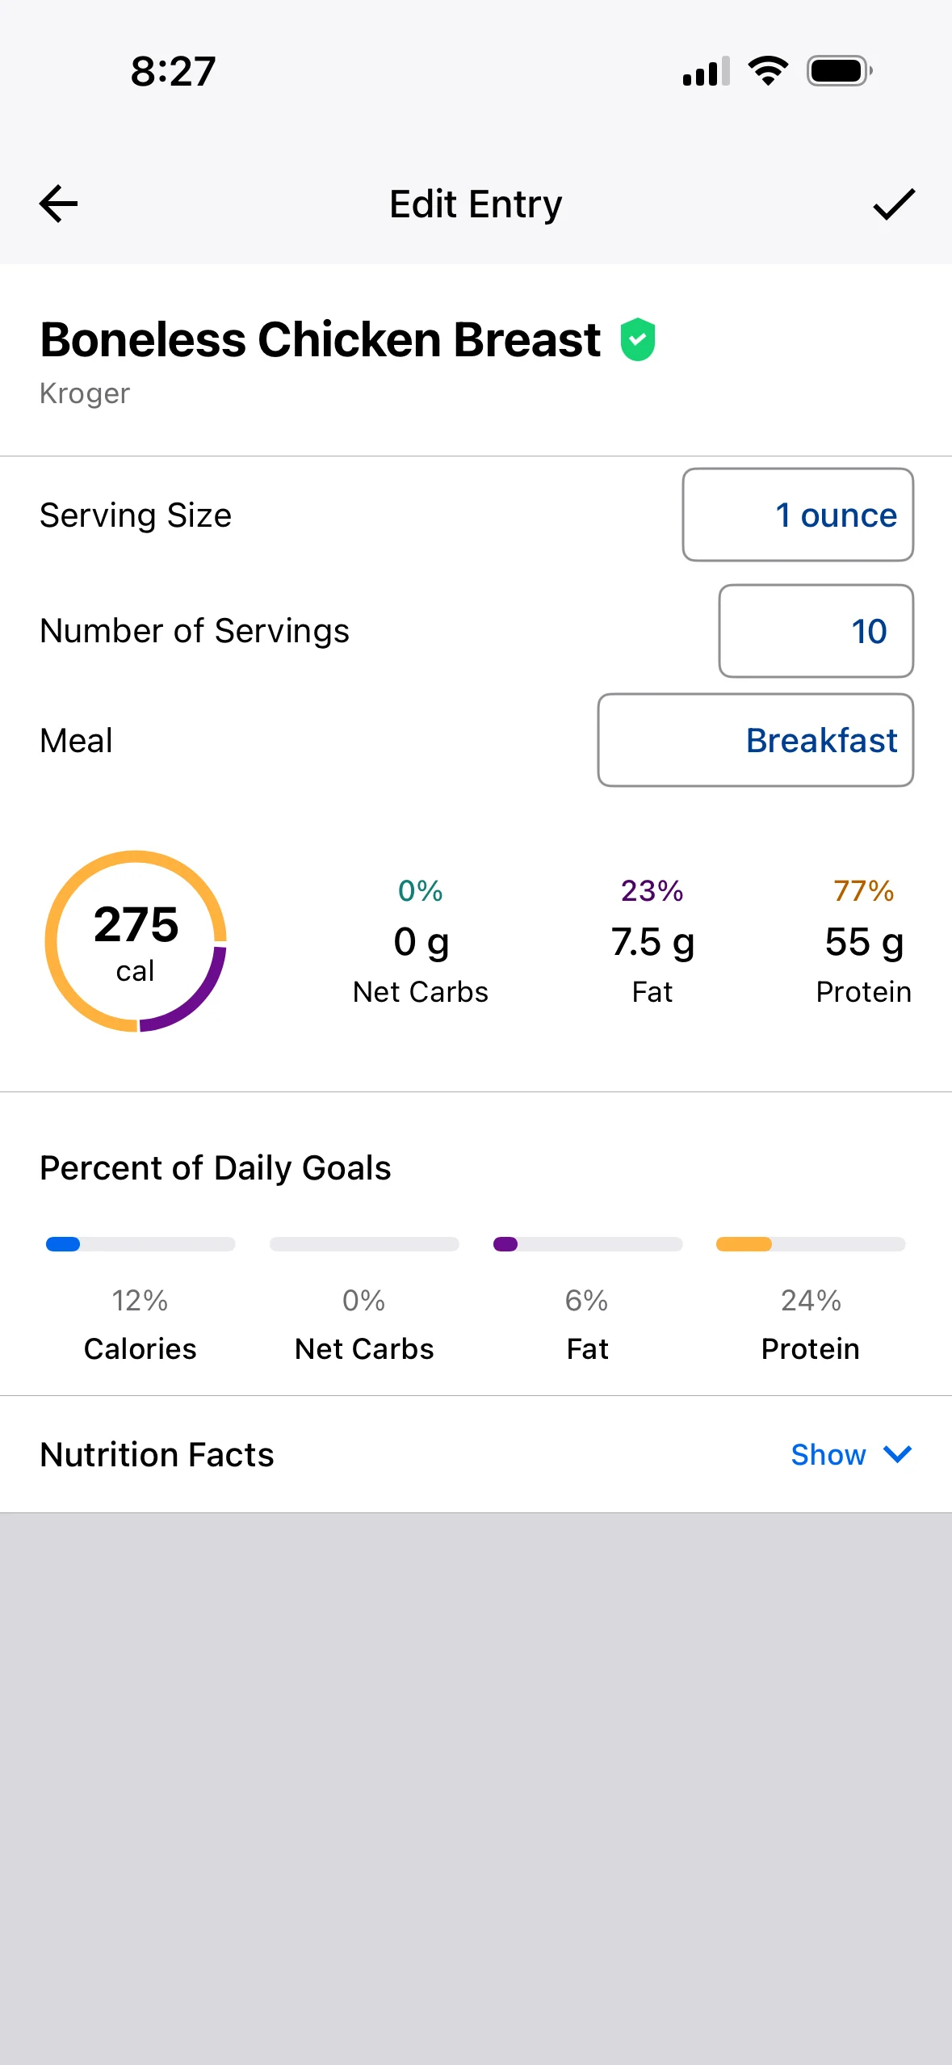This screenshot has width=952, height=2065.
Task: Open the Meal Breakfast dropdown
Action: [x=756, y=740]
